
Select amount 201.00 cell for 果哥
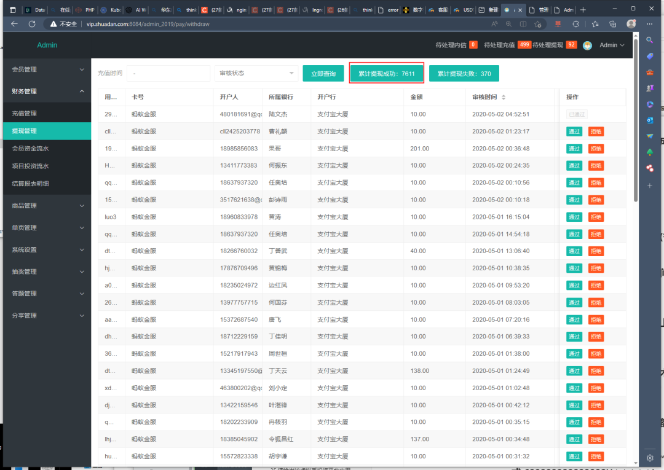click(435, 149)
